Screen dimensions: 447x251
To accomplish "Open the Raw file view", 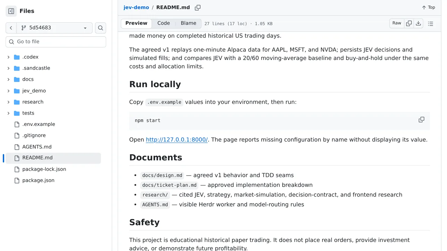I will (397, 23).
